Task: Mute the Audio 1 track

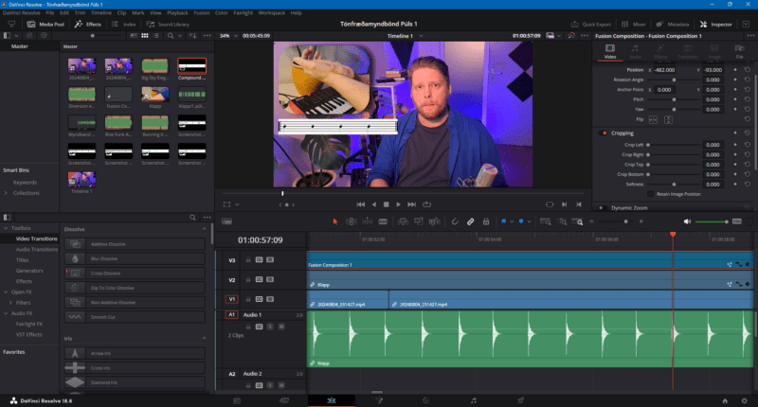Action: pos(280,326)
